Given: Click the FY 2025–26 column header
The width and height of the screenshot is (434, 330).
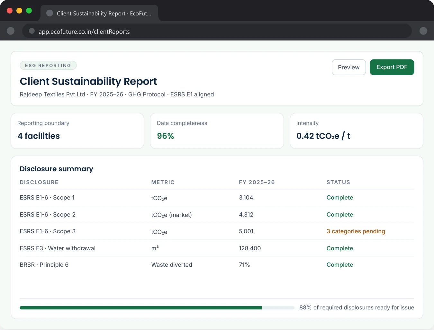Looking at the screenshot, I should coord(257,182).
